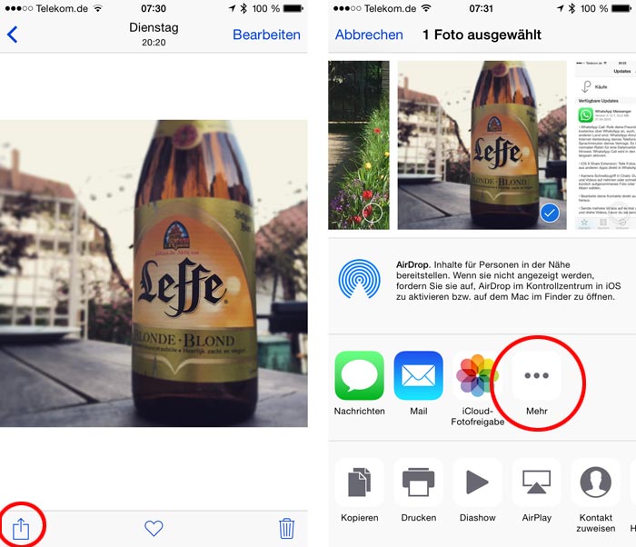Tap the Leffe bottle thumbnail in share sheet
The width and height of the screenshot is (636, 547).
coord(482,144)
